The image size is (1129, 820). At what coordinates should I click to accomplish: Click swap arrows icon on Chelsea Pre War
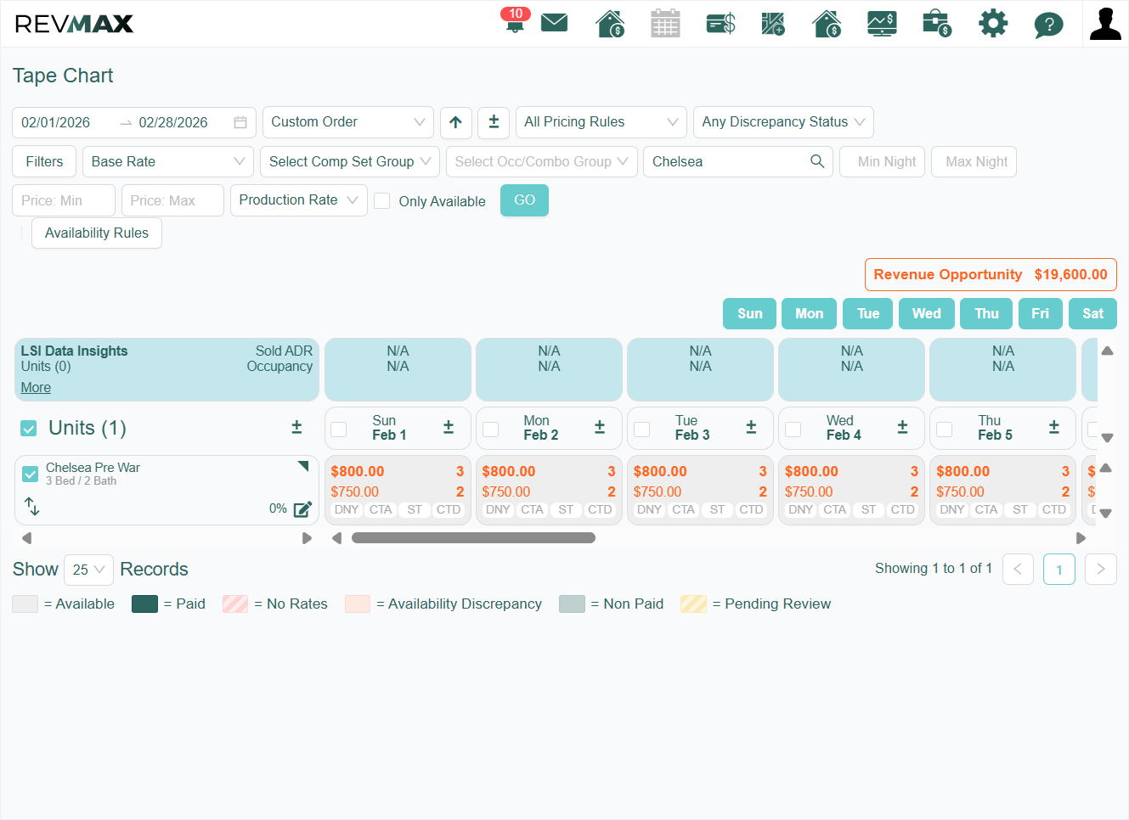pos(31,506)
